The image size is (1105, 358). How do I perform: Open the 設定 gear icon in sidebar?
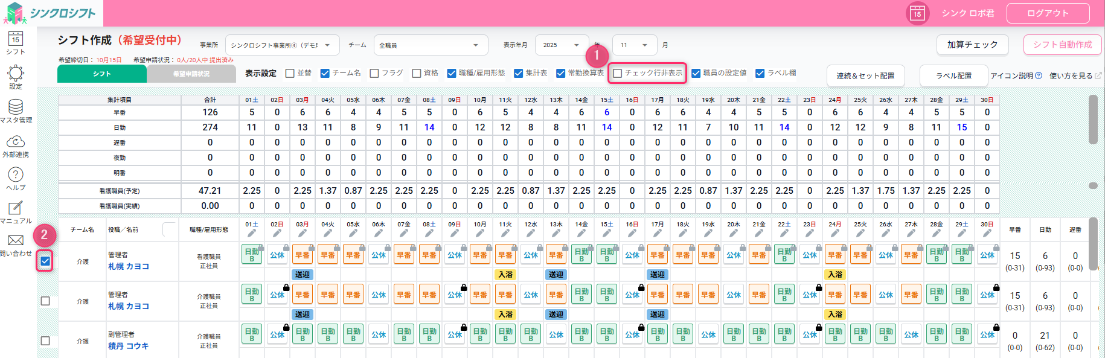[x=16, y=74]
